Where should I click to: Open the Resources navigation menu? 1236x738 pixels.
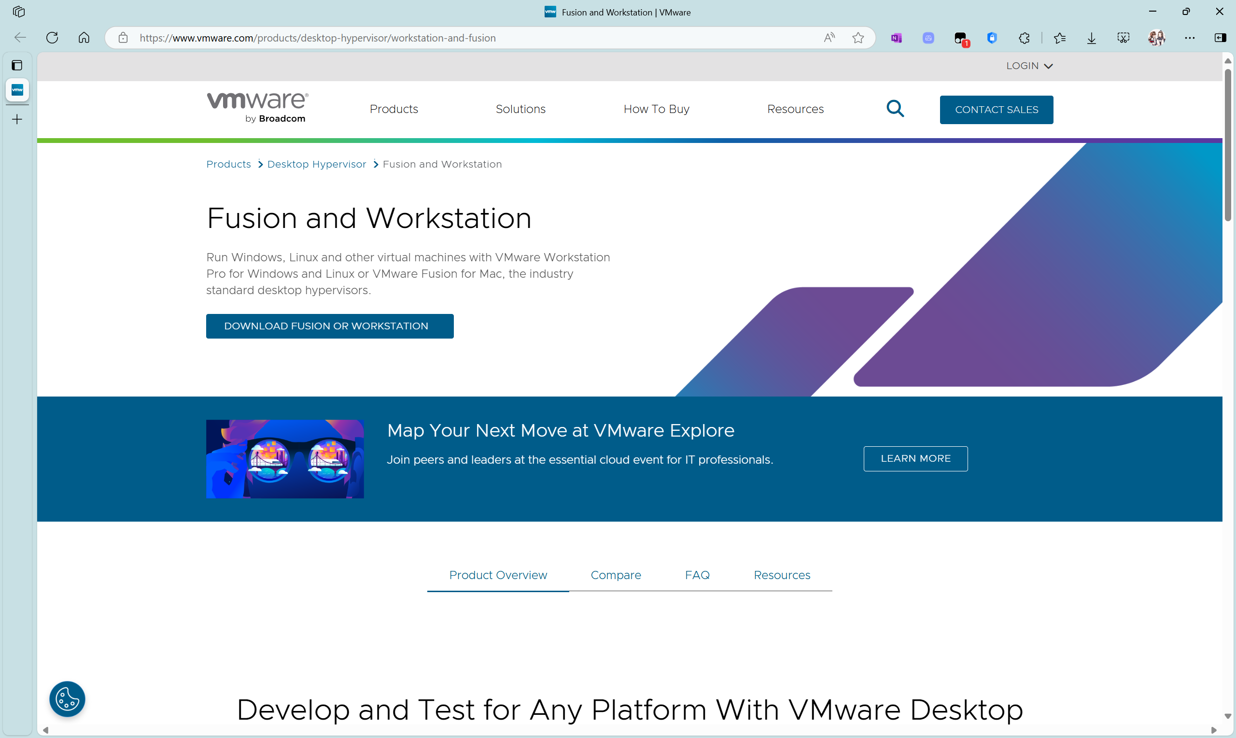point(795,109)
